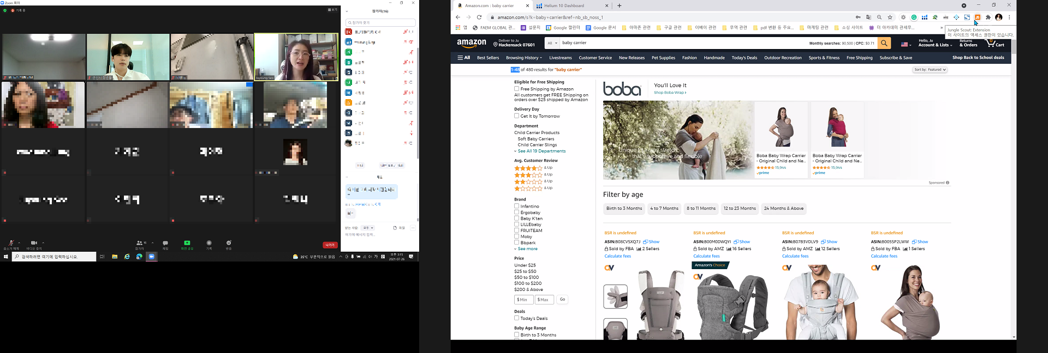Viewport: 1048px width, 353px height.
Task: Expand See All 19 Departments
Action: click(540, 151)
